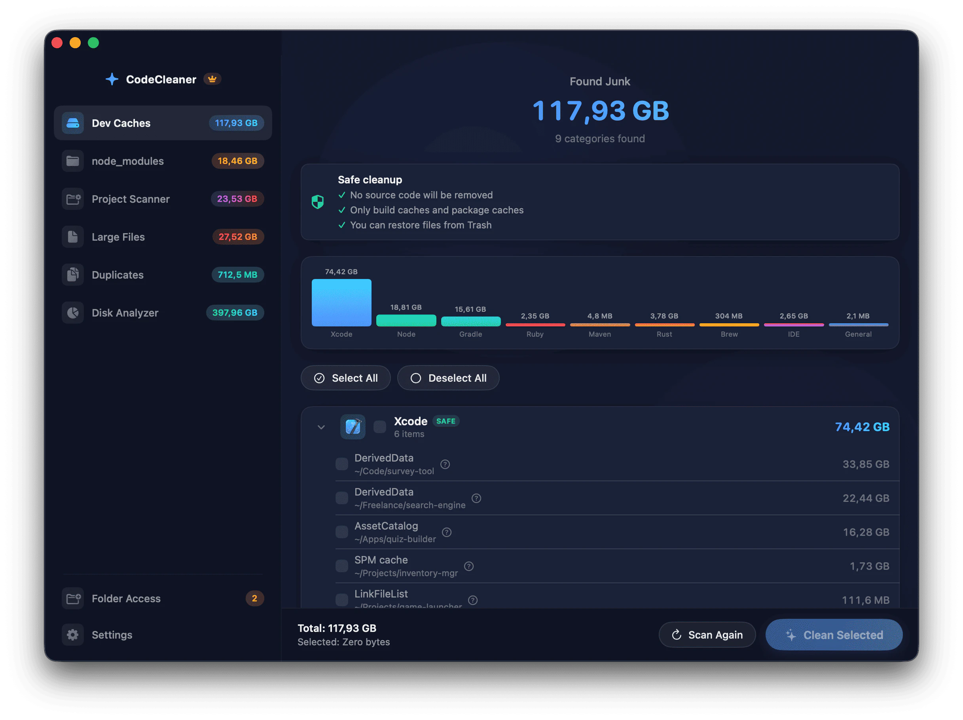Select the Dev Caches sidebar icon
963x720 pixels.
73,123
